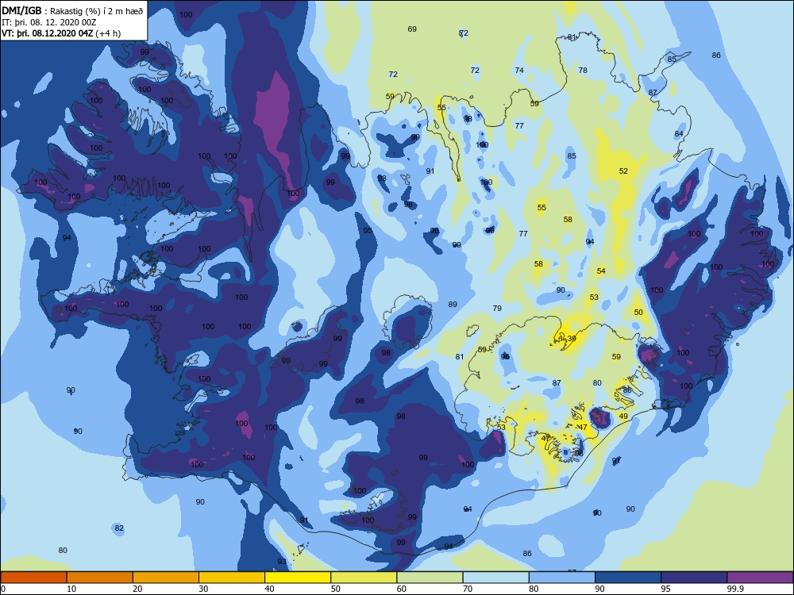Click the humidity value 84 on the map
The image size is (794, 595).
679,133
